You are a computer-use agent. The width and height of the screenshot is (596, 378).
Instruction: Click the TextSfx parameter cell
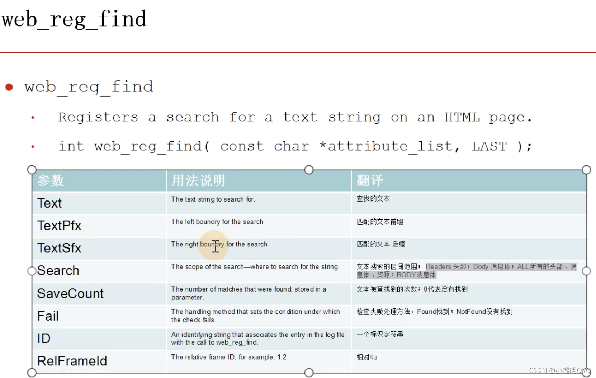pyautogui.click(x=99, y=248)
